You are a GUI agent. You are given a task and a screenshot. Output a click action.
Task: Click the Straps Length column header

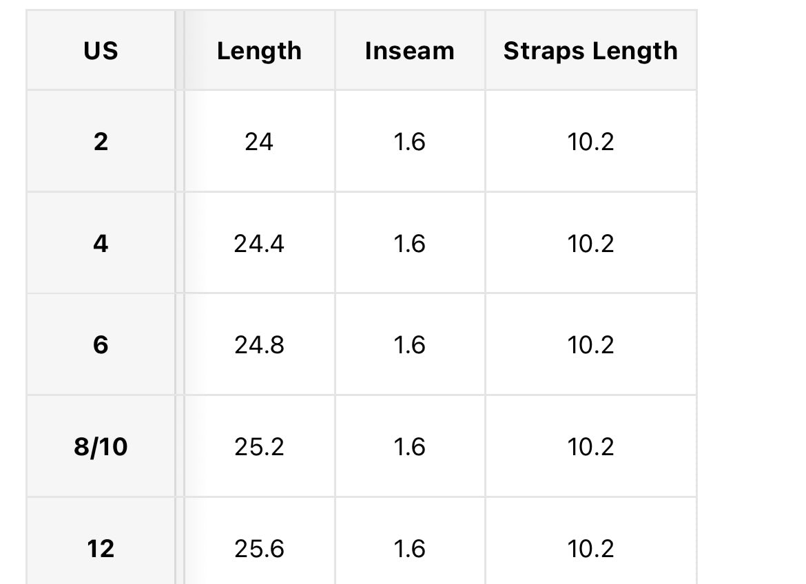pos(590,50)
